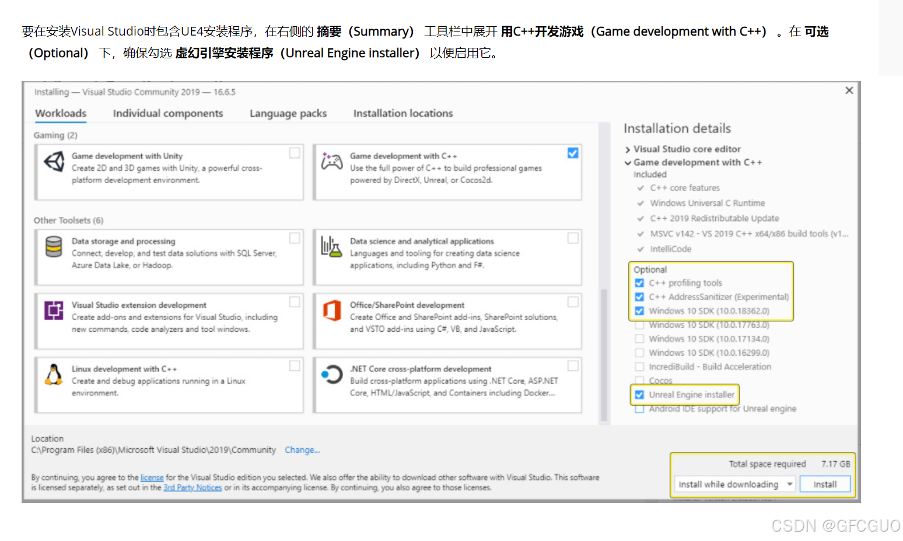Uncheck Game development with C++ workload

pos(573,153)
